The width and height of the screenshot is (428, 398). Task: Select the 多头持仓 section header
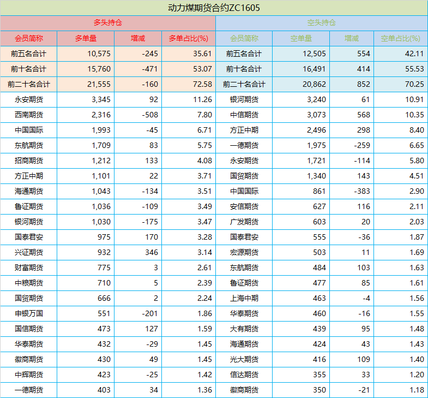pos(108,23)
